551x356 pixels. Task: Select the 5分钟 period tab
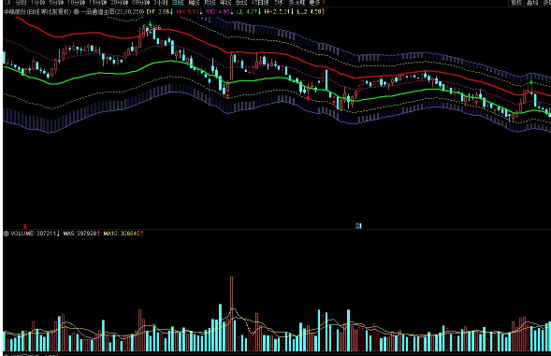click(56, 3)
